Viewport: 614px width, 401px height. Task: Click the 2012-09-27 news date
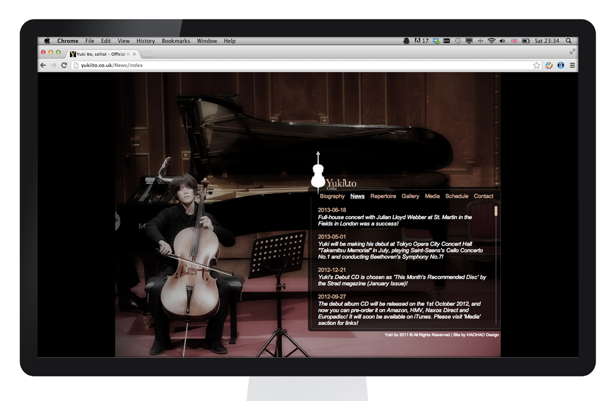tap(332, 297)
